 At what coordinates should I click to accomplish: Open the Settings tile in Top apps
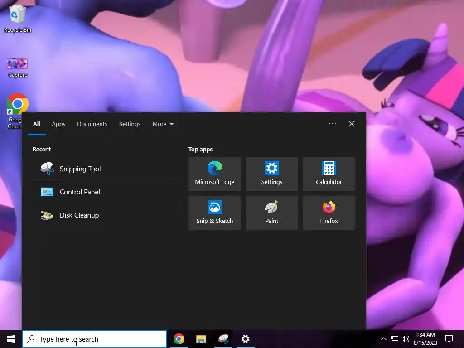272,174
